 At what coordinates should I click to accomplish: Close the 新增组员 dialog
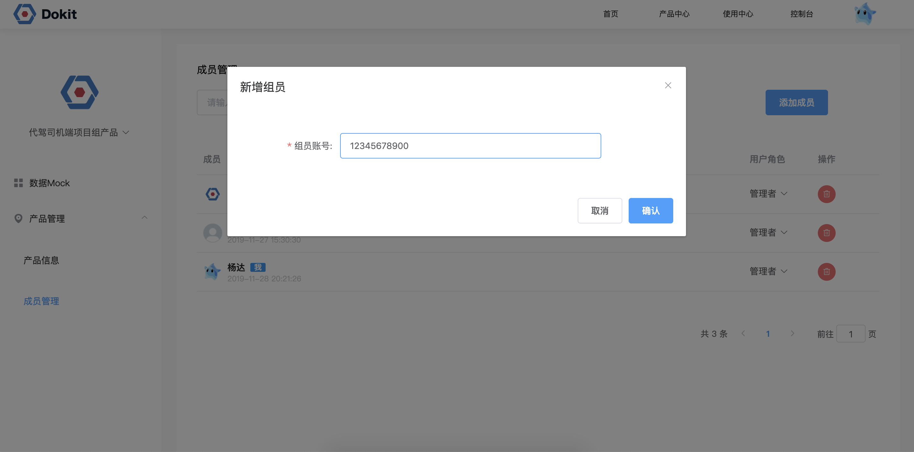pos(668,85)
